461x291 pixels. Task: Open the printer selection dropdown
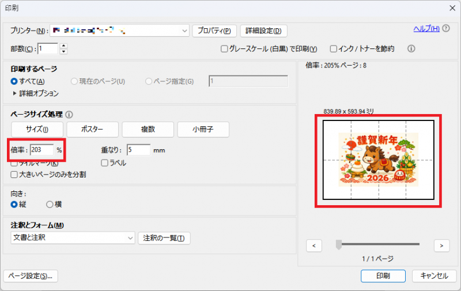pyautogui.click(x=184, y=30)
